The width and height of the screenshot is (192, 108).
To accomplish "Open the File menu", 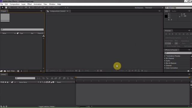I will pyautogui.click(x=2, y=4).
